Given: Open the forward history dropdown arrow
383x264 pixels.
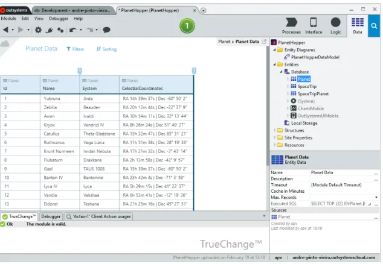Looking at the screenshot, I should click(28, 30).
